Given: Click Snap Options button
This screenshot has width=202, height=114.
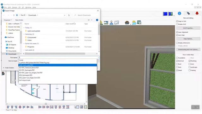Looking at the screenshot, I should pos(188,39).
